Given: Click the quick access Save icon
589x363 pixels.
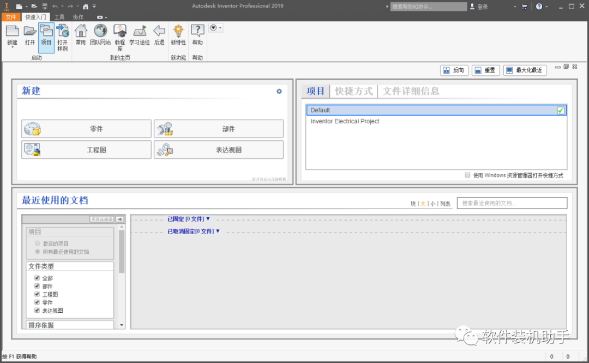Looking at the screenshot, I should tap(45, 7).
